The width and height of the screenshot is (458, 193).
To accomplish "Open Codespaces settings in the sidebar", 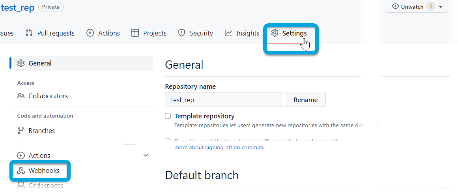I will [46, 186].
